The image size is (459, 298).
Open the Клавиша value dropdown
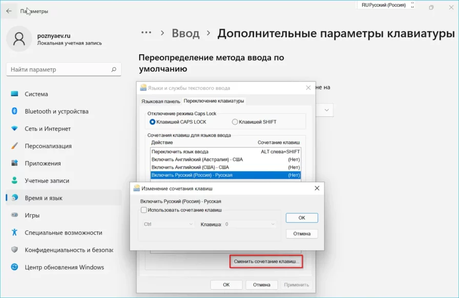pos(250,224)
